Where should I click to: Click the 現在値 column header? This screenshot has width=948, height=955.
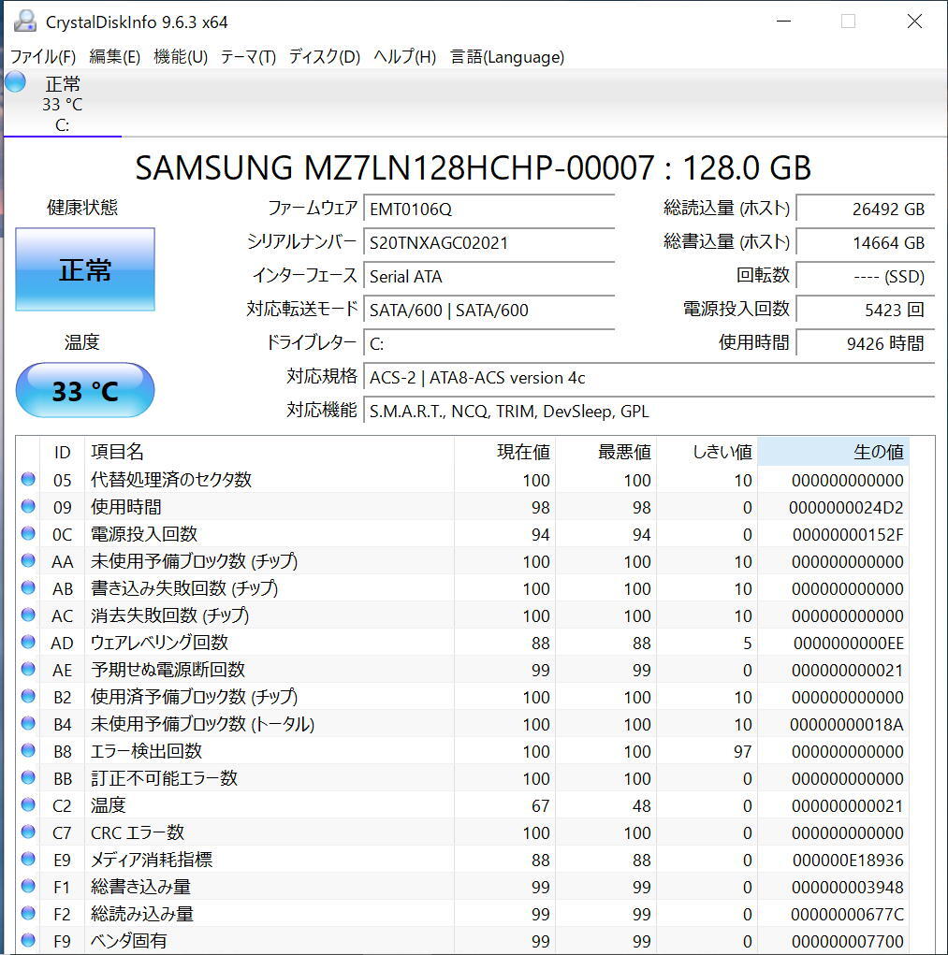[504, 452]
